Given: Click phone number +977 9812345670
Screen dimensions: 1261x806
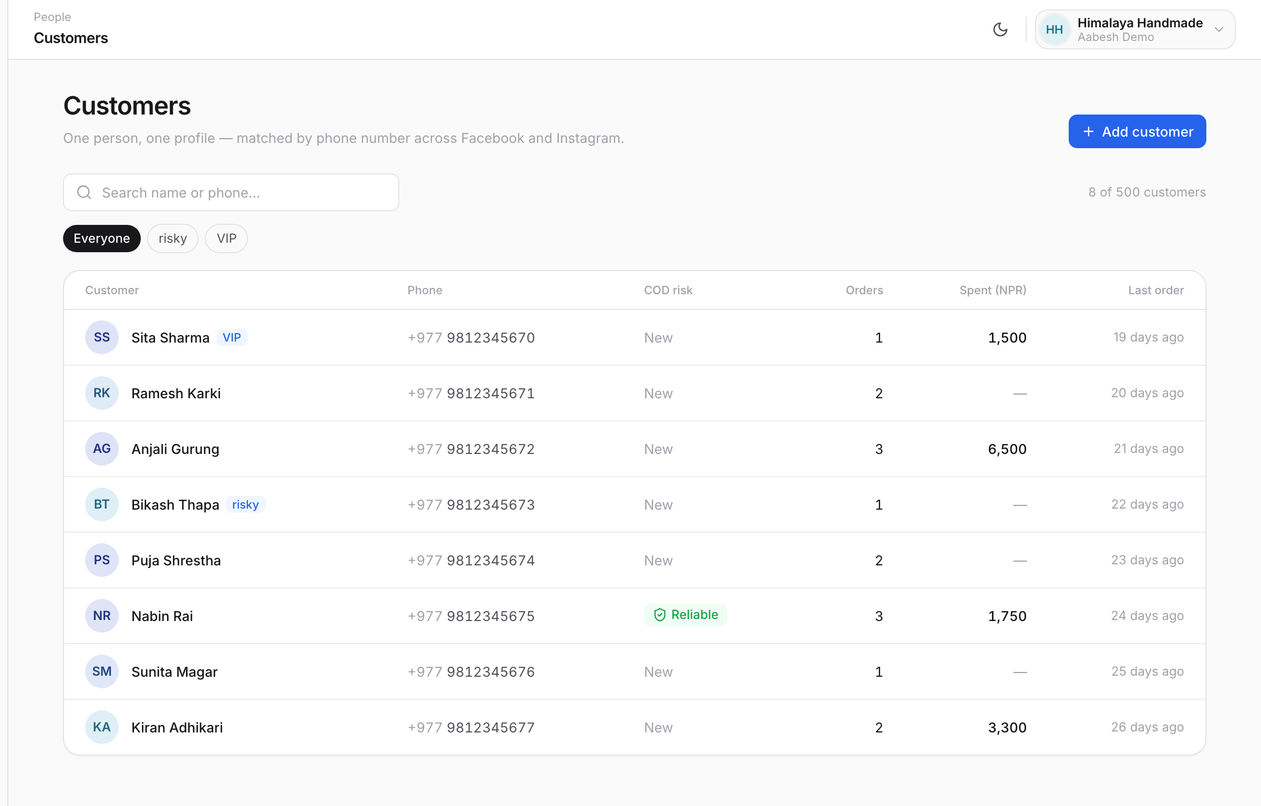Looking at the screenshot, I should pyautogui.click(x=471, y=338).
